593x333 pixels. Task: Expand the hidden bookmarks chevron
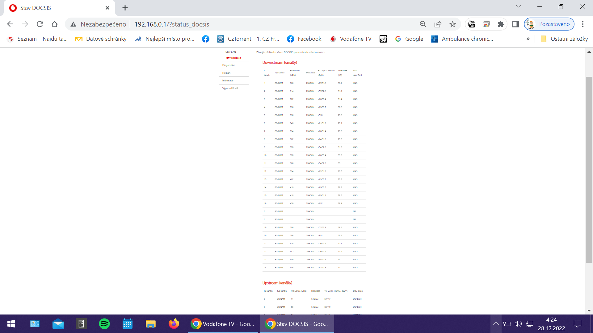[528, 39]
